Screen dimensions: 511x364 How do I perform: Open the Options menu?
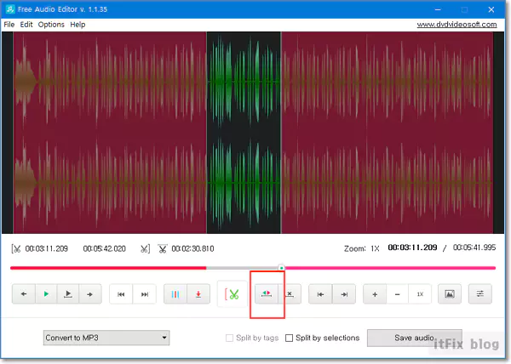pos(51,25)
